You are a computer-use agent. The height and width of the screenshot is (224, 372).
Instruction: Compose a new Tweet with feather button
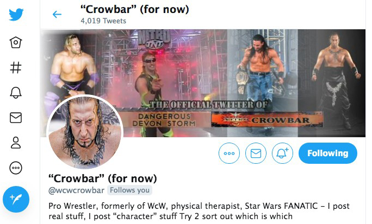coord(16,199)
